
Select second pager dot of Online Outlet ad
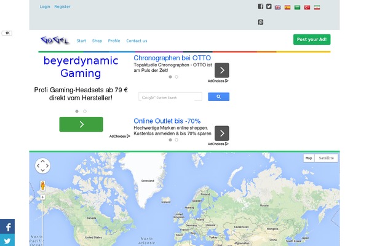(177, 140)
